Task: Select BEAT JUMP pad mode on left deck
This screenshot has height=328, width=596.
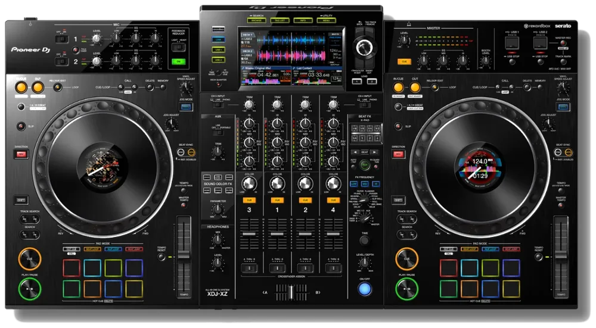Action: point(134,249)
